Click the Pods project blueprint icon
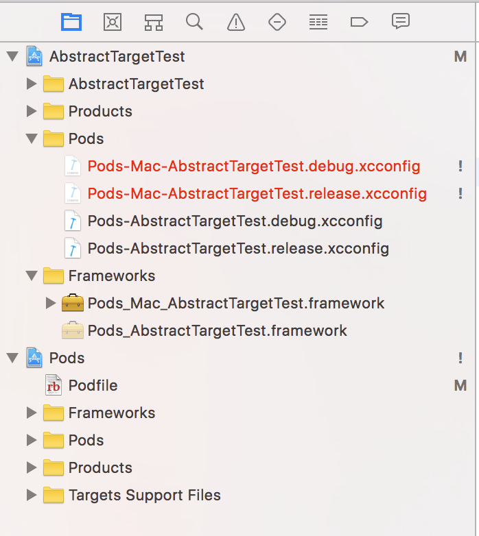This screenshot has height=536, width=479. 34,358
